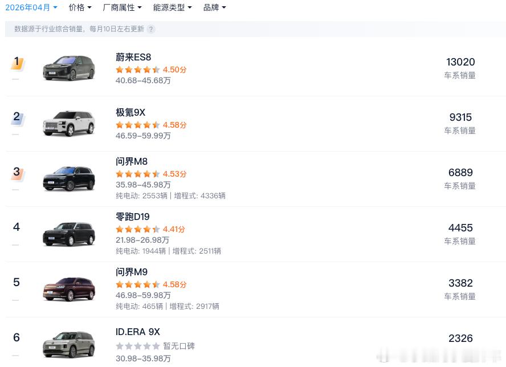Click the rank number 5

pos(17,282)
